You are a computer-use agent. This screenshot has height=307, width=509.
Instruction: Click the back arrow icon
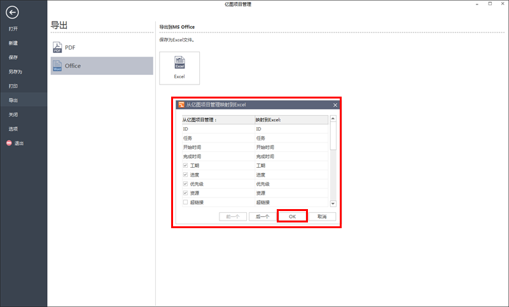[12, 12]
